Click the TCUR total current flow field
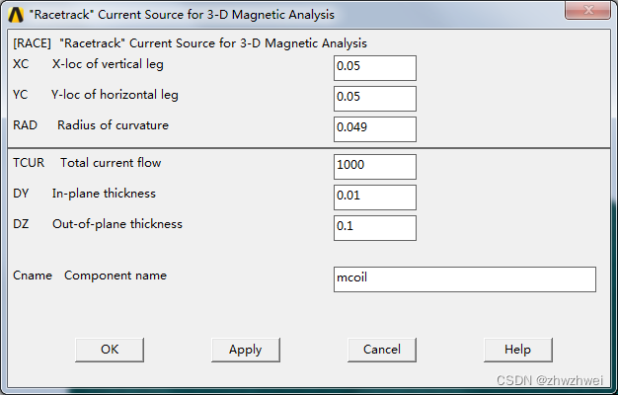This screenshot has height=395, width=618. point(374,166)
